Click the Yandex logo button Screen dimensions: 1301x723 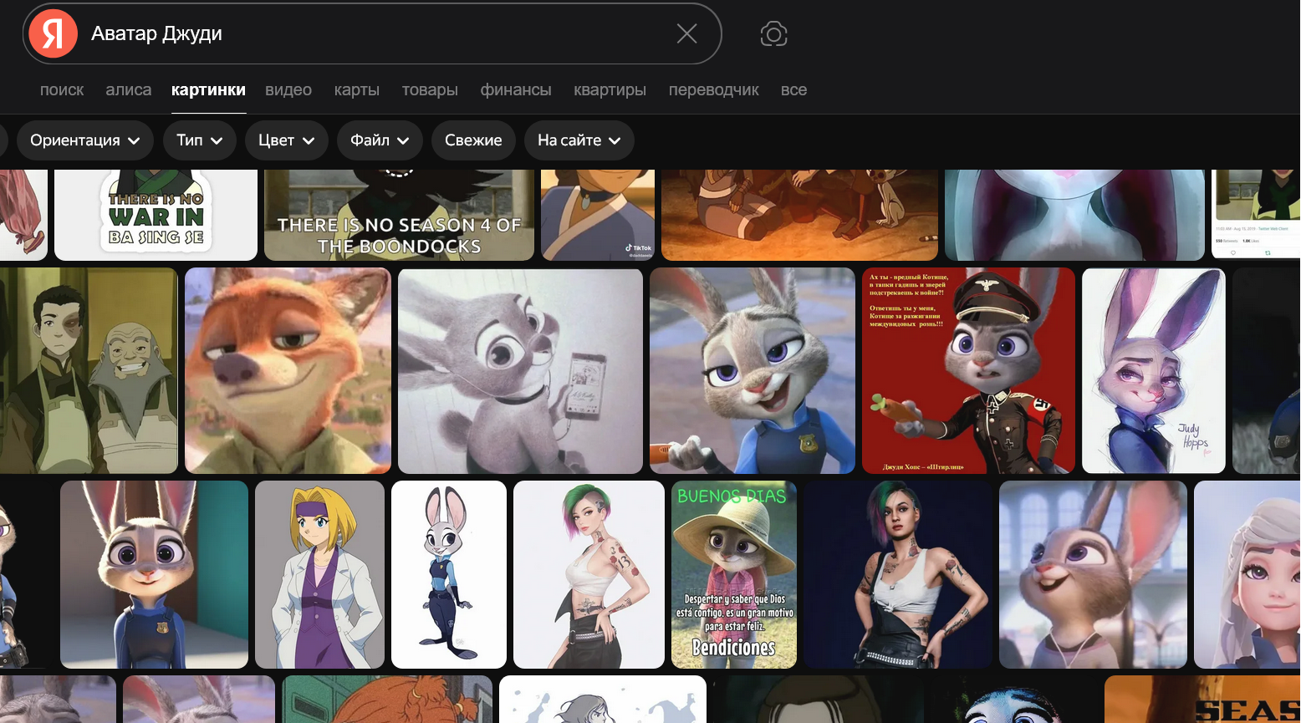tap(53, 33)
